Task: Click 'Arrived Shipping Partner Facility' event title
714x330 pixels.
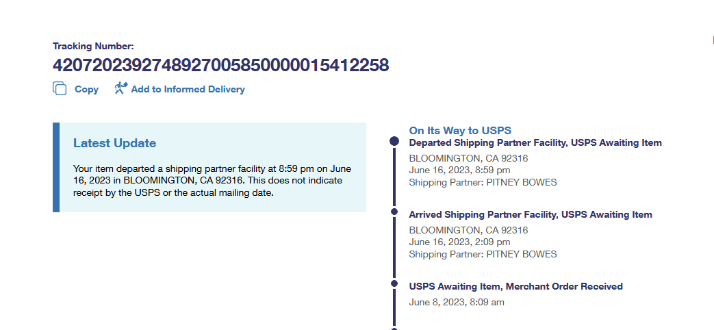Action: click(x=530, y=214)
